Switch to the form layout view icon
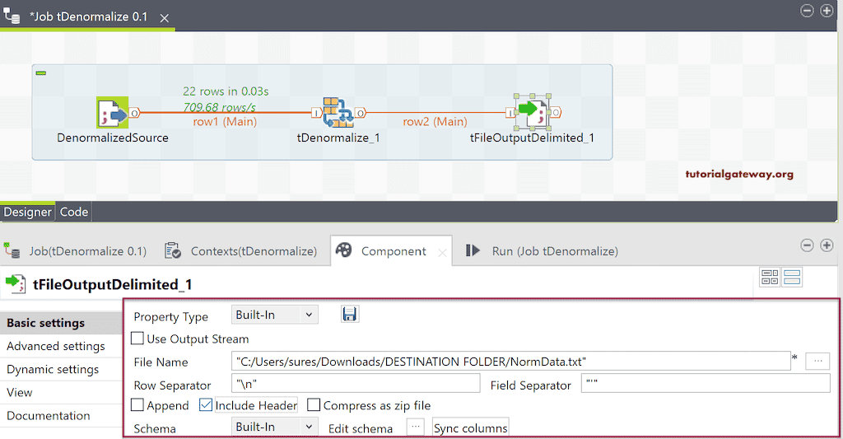The width and height of the screenshot is (843, 439). 793,277
